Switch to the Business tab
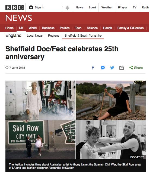 tap(48, 28)
